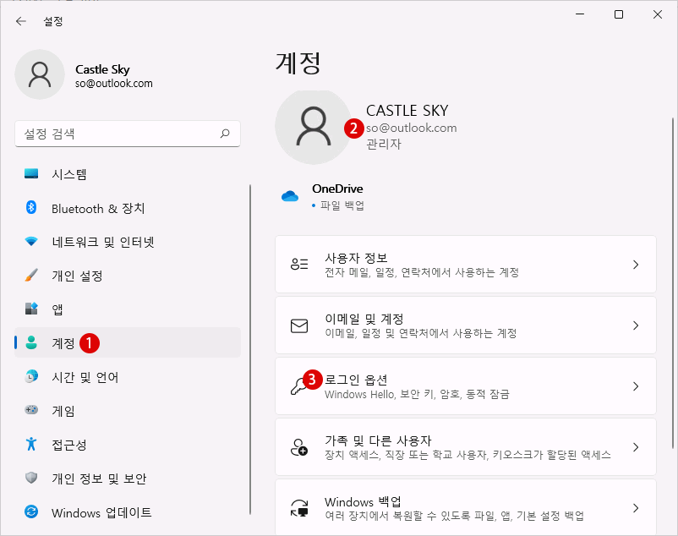Click the 개인 정보 및 보안 shield icon
Screen dimensions: 678x536
31,478
